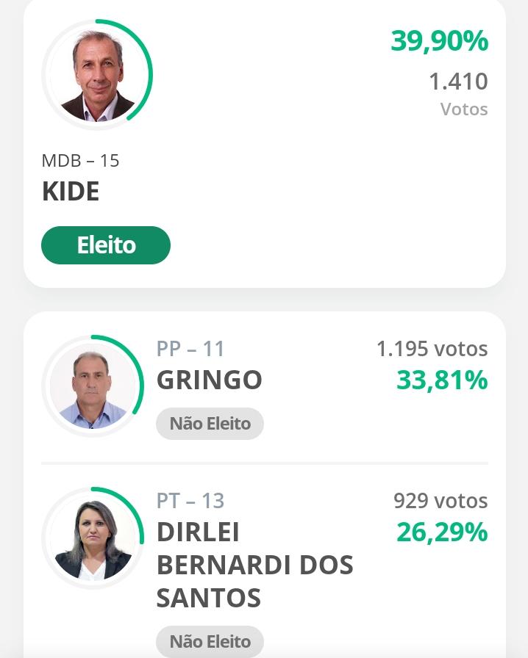528x658 pixels.
Task: Open DIRLEI BERNARDI DOS SANTOS name
Action: pyautogui.click(x=254, y=565)
